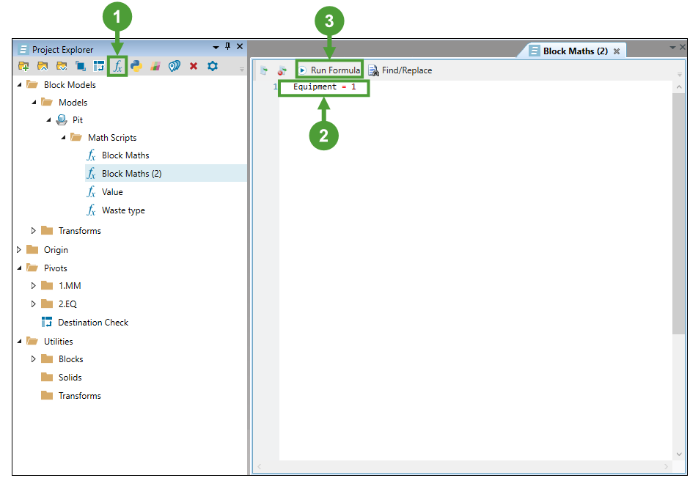Click the Project Explorer toolbar overflow arrow

(241, 70)
